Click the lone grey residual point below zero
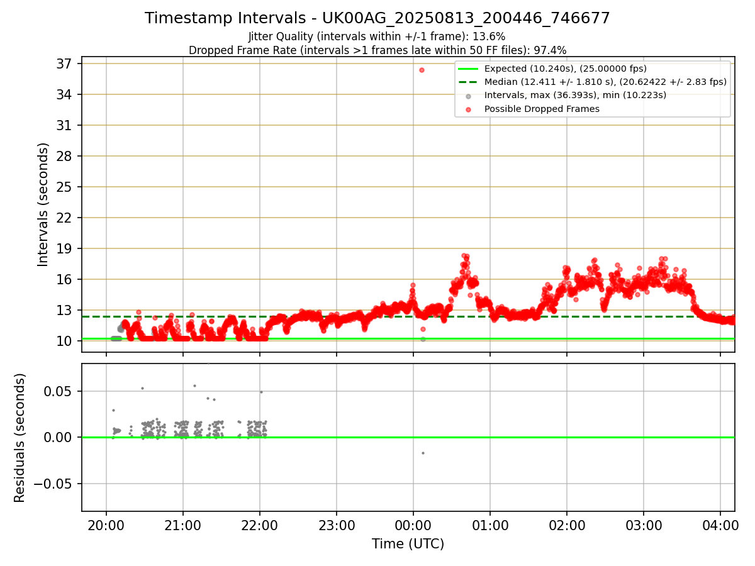The height and width of the screenshot is (566, 755). click(423, 453)
